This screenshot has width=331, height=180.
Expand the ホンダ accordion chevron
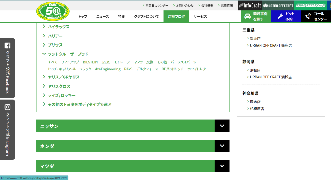222,146
